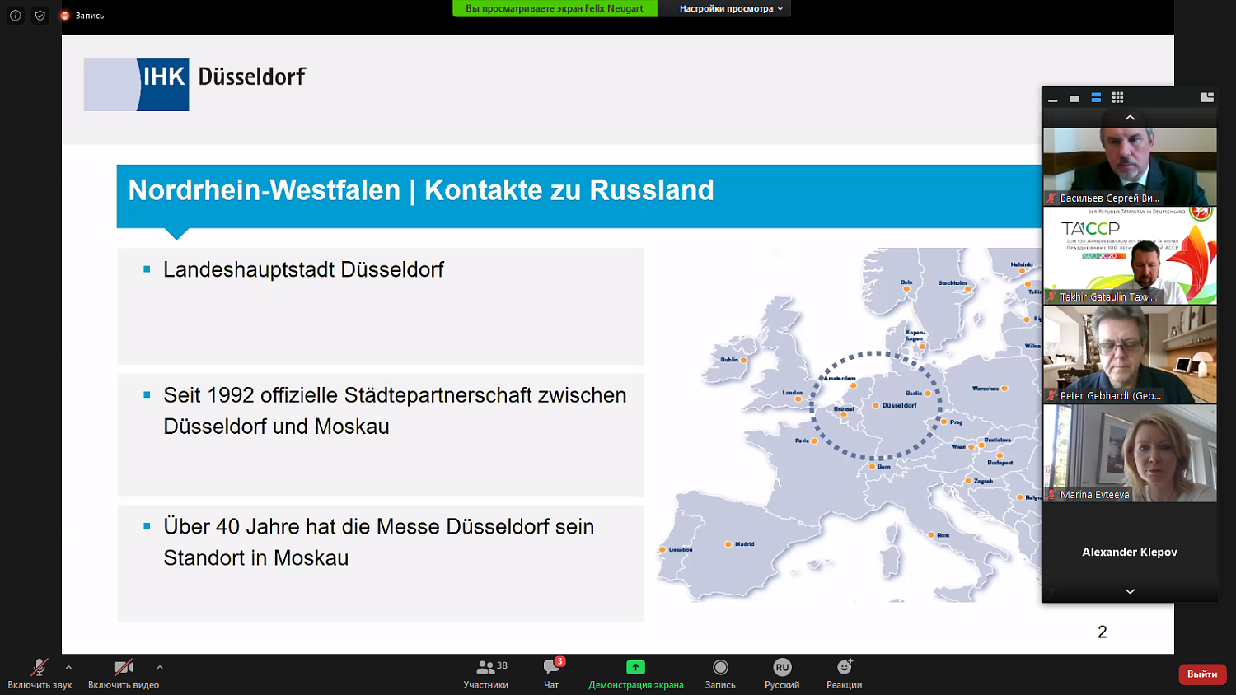Click muted mic icon on Marina Evteeva tile
The height and width of the screenshot is (695, 1236).
(x=1051, y=494)
